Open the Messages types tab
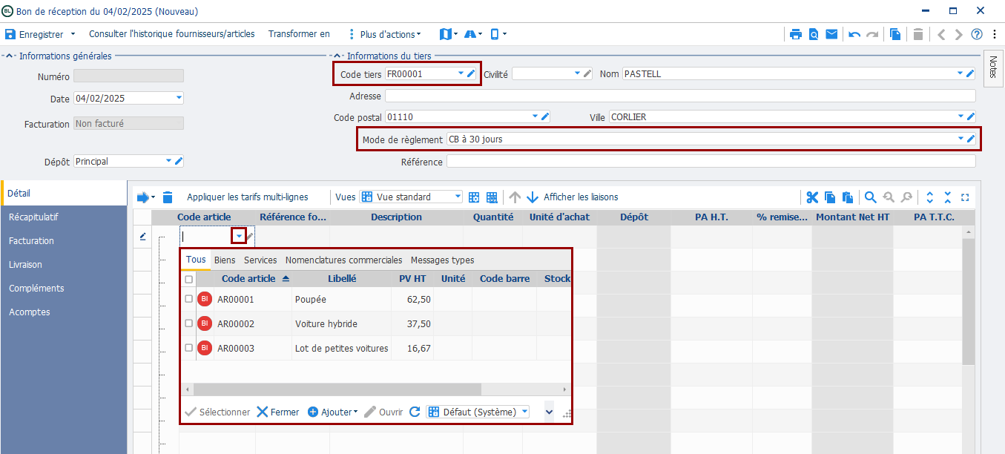This screenshot has height=454, width=1005. pyautogui.click(x=443, y=260)
